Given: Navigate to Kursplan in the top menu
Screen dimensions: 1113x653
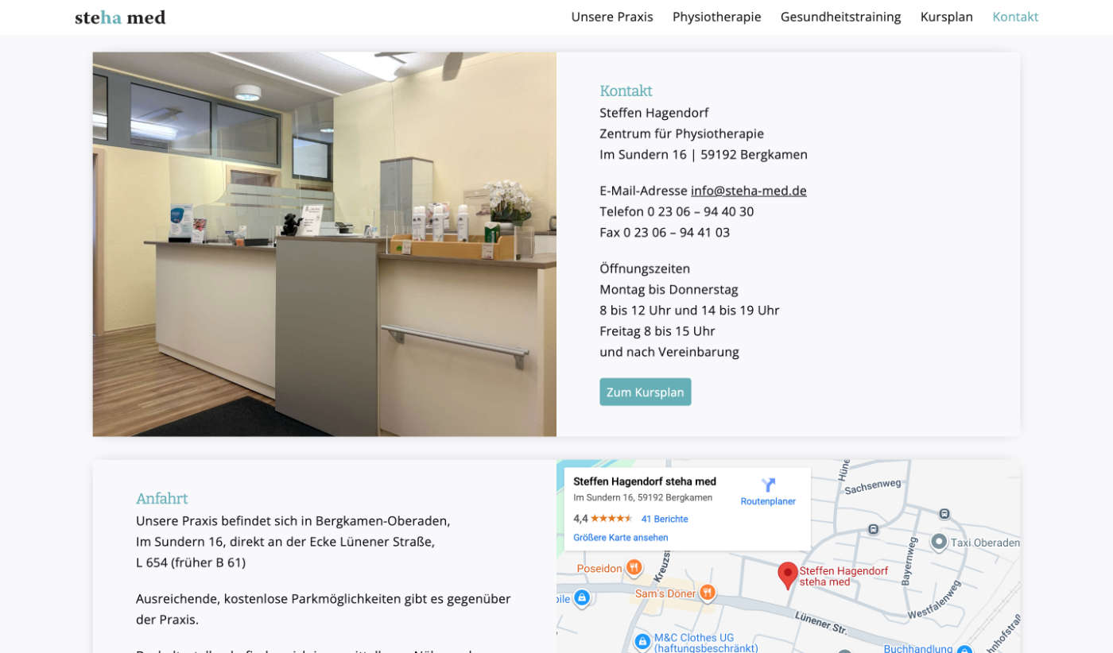Looking at the screenshot, I should coord(946,17).
